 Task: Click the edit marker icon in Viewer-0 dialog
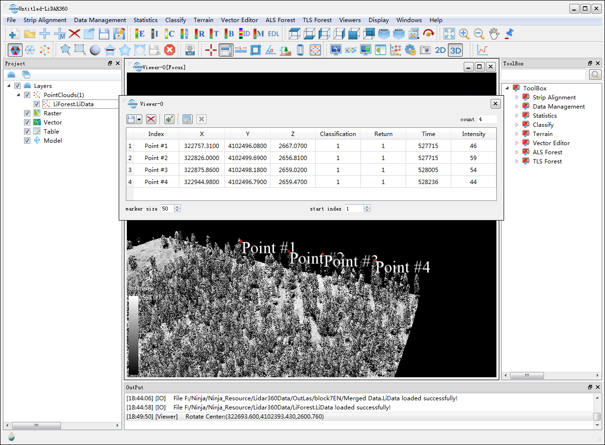pos(169,119)
